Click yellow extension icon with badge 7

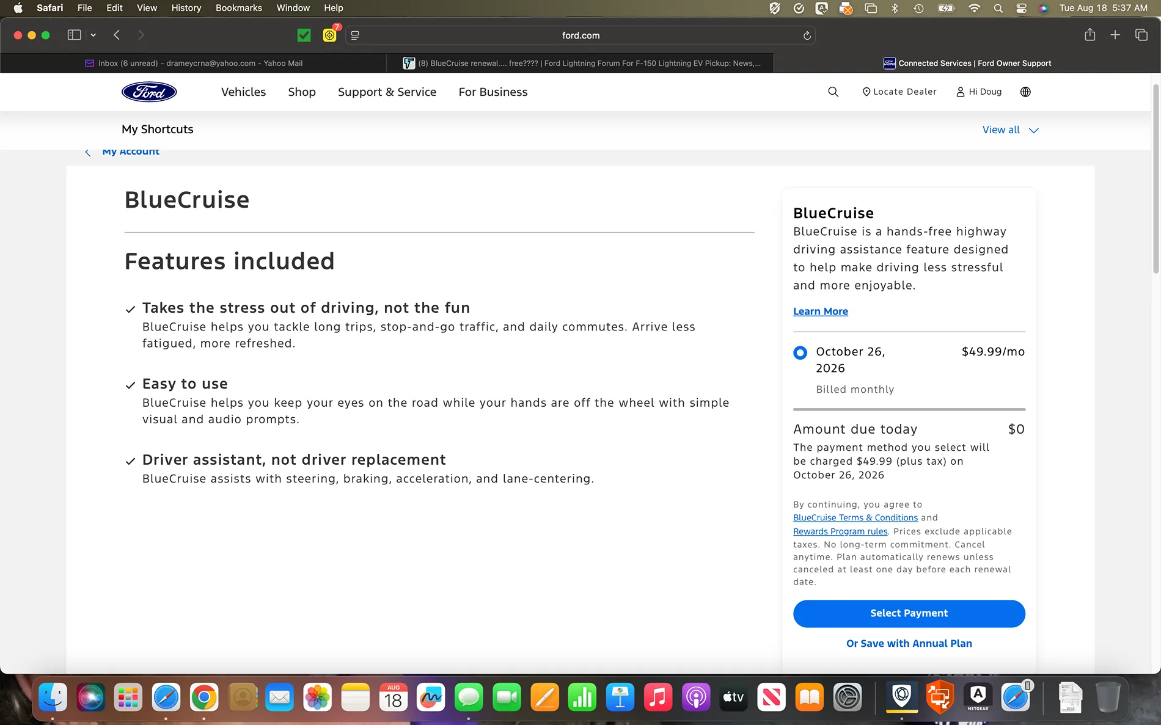point(330,35)
